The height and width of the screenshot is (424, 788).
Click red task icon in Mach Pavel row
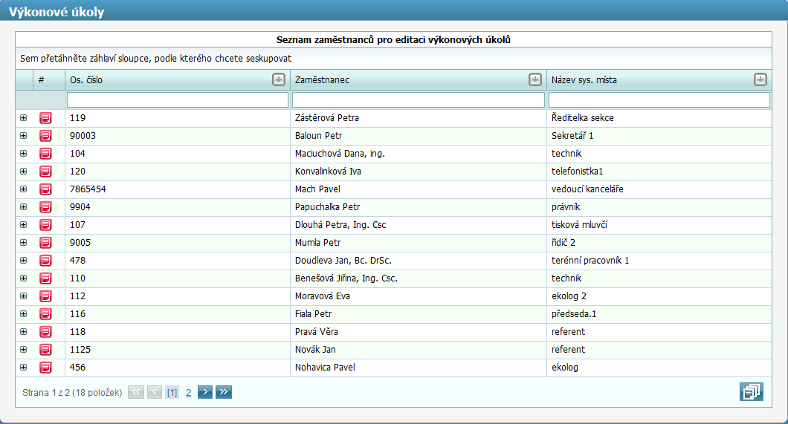(x=45, y=189)
